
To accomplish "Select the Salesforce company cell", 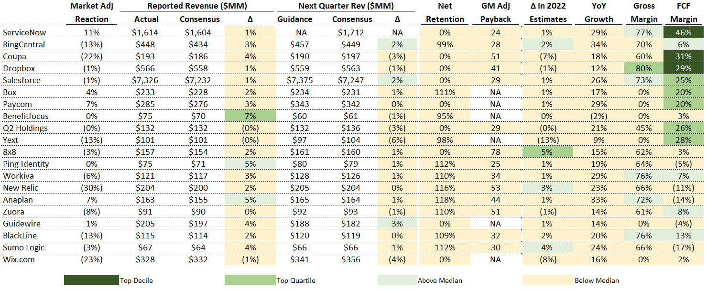I will tap(22, 80).
